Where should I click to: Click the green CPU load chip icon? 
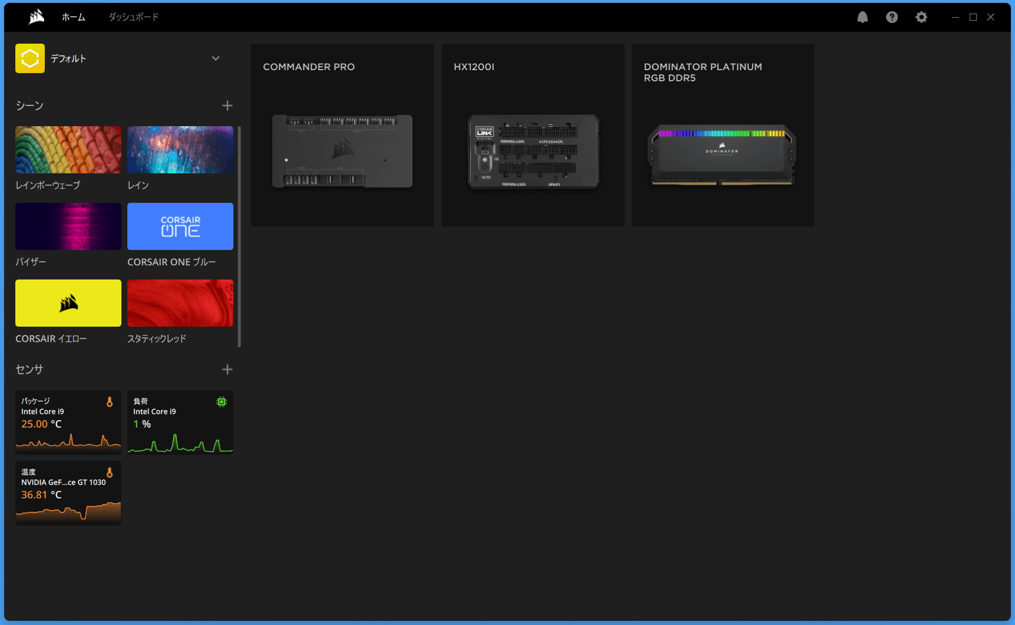222,402
